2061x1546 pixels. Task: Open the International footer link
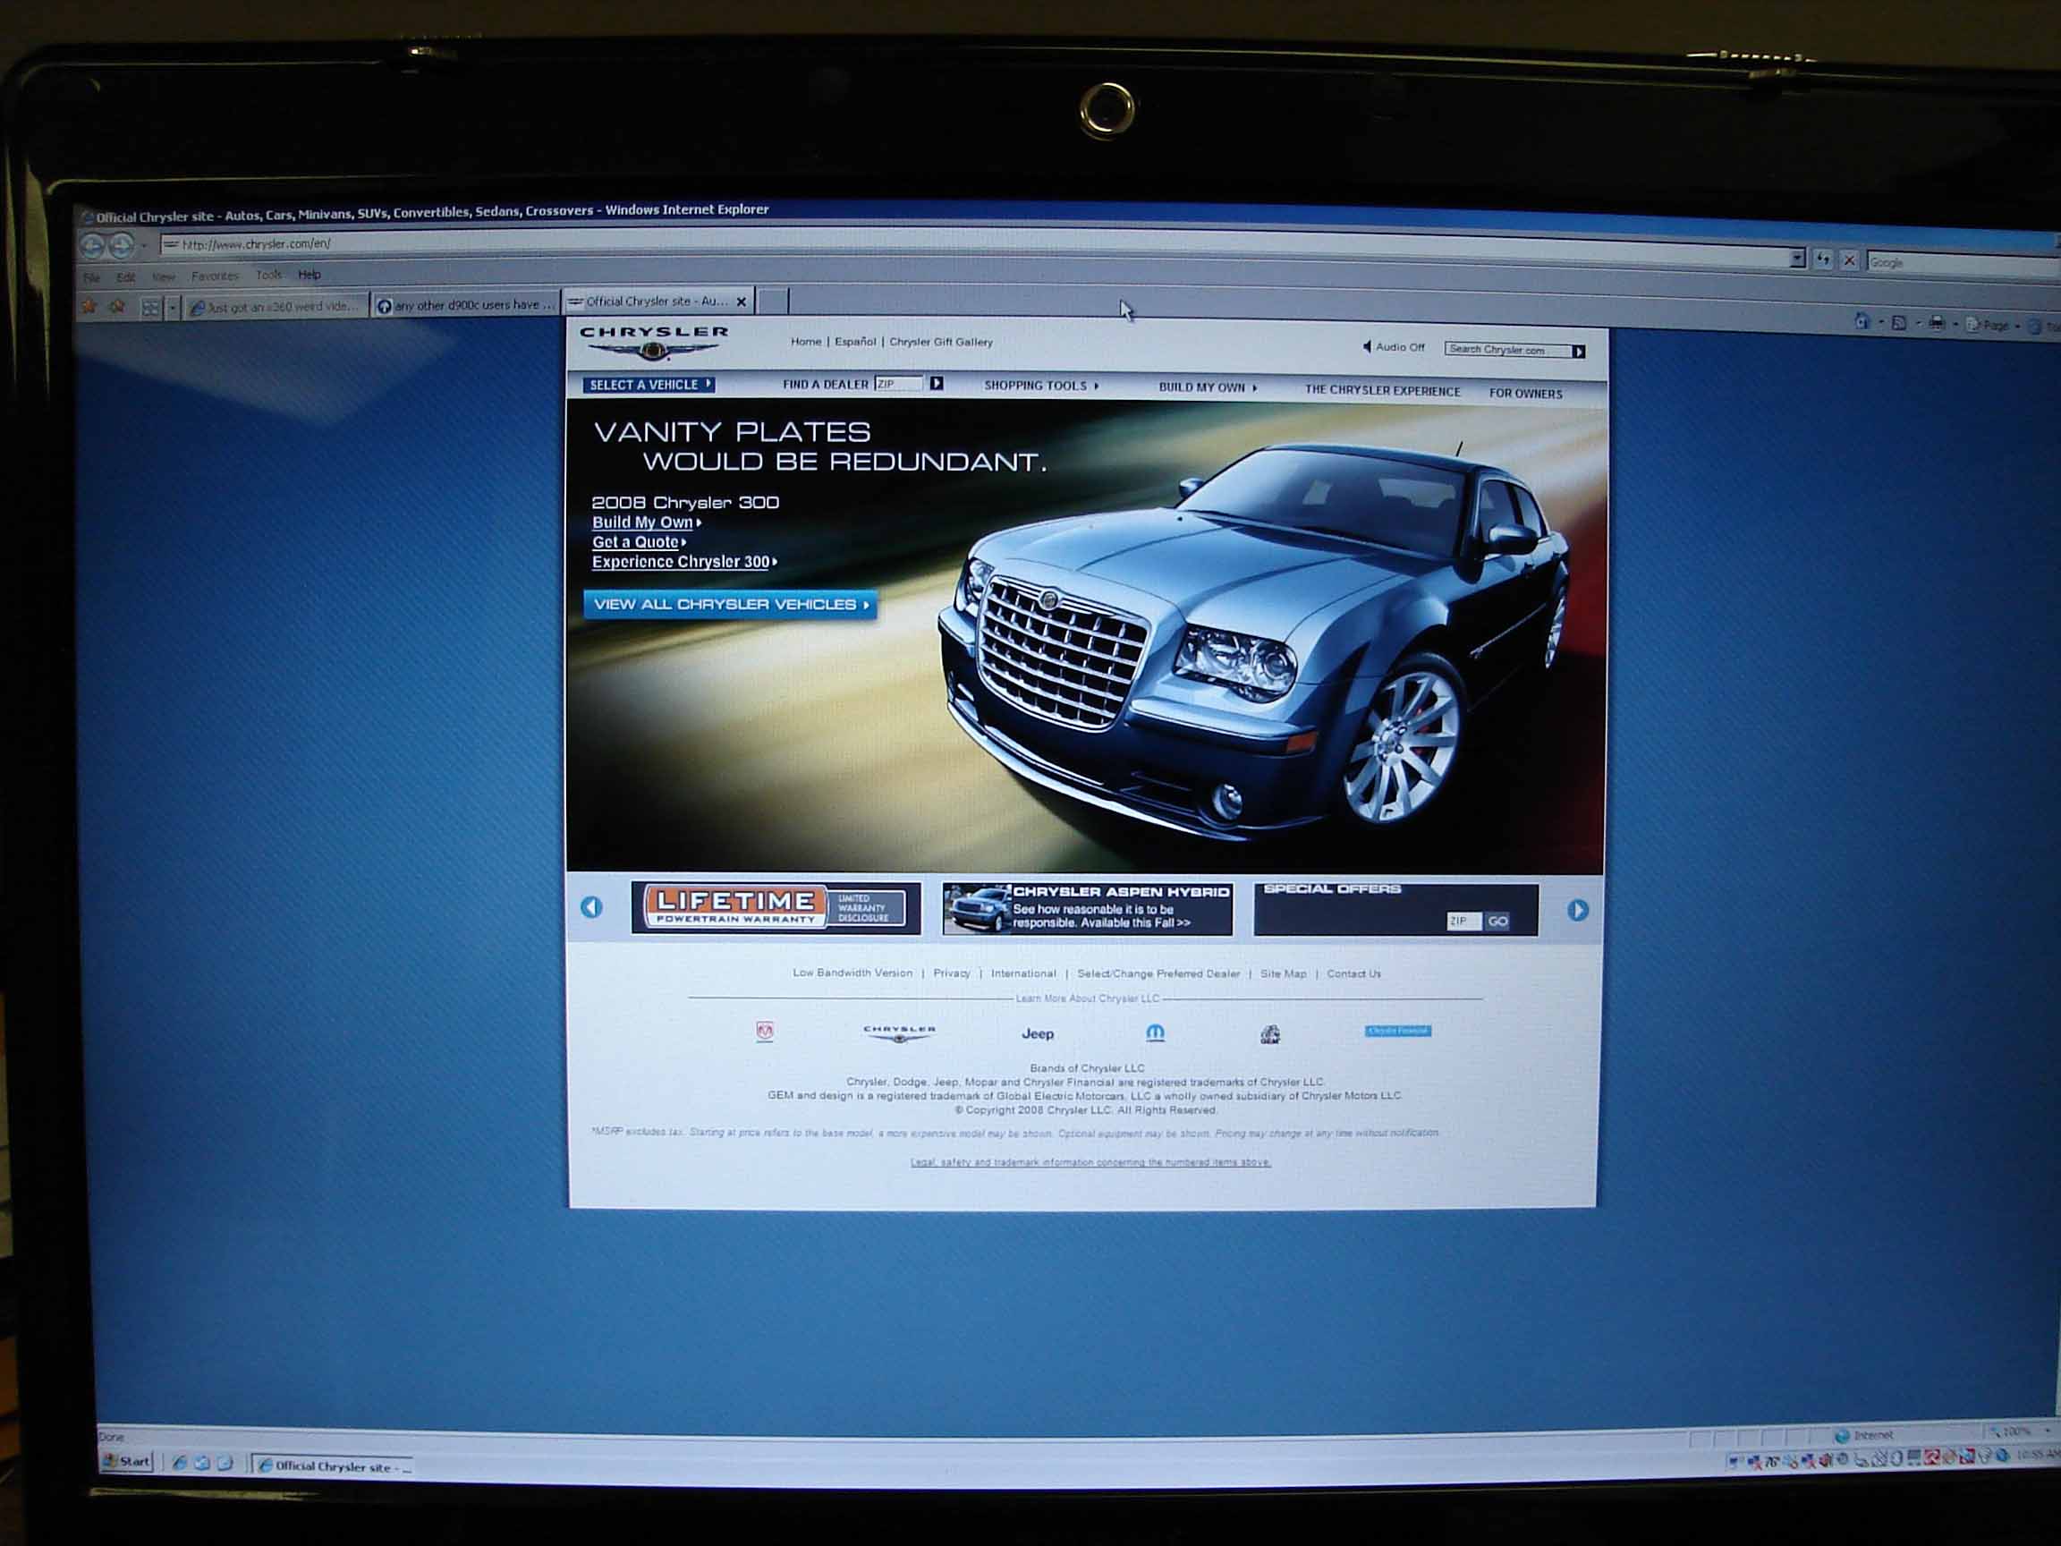(x=1023, y=973)
